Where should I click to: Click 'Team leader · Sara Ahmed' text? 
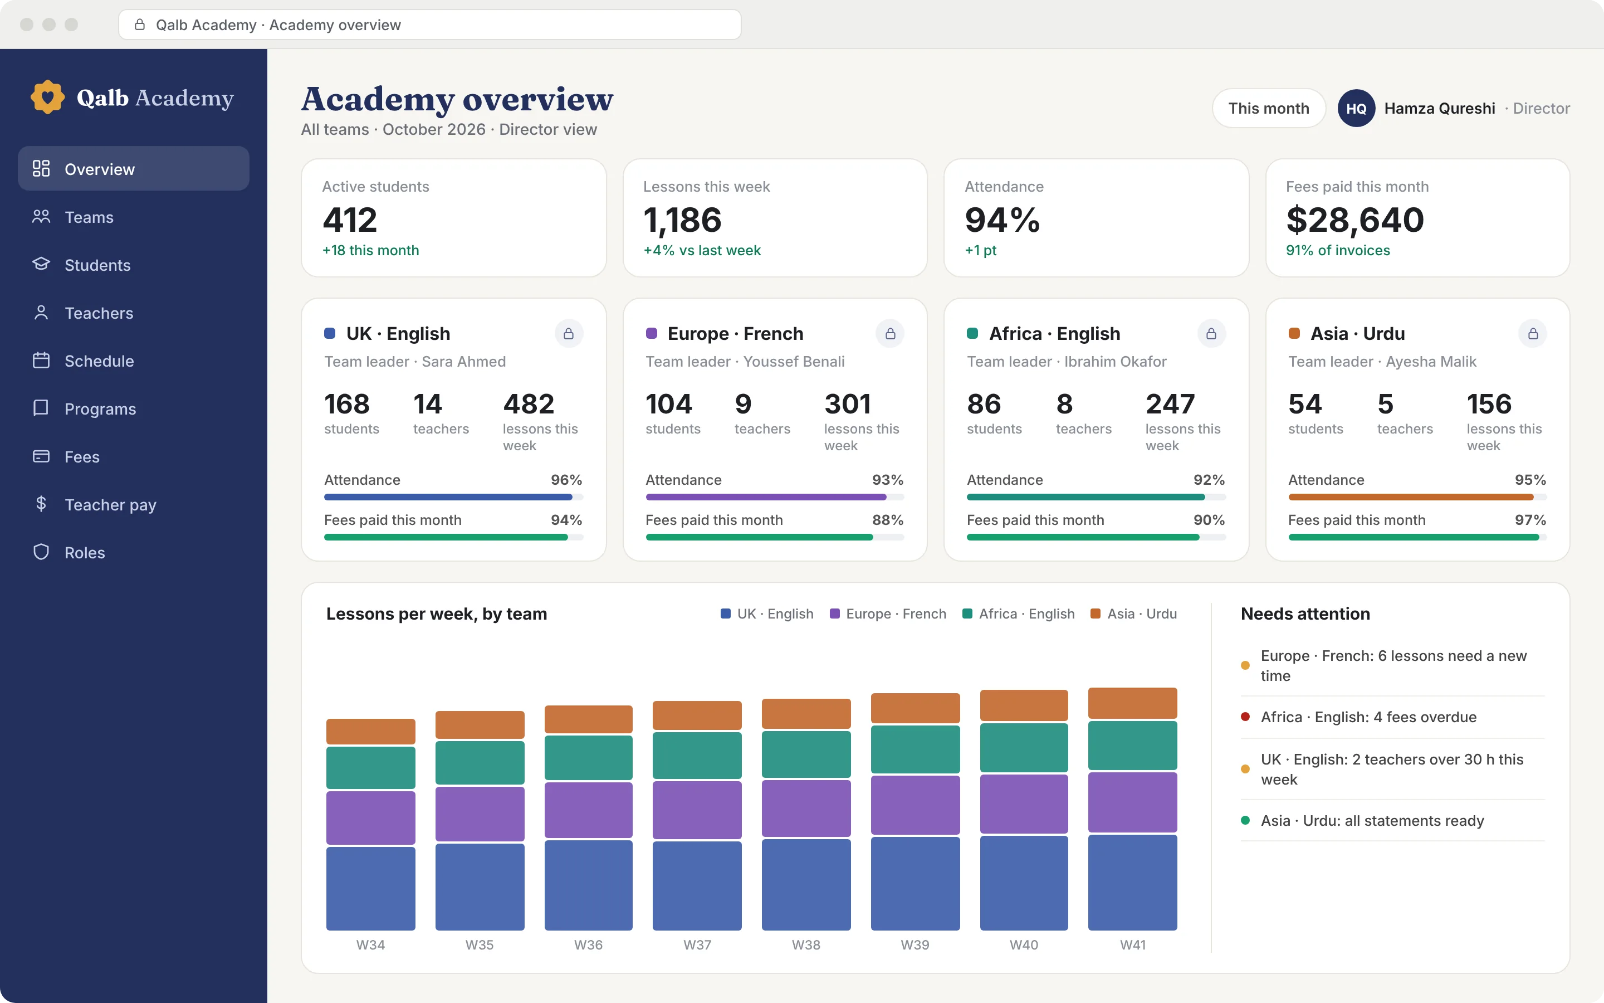click(415, 362)
